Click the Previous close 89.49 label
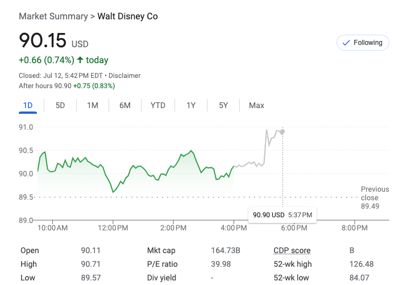The image size is (403, 285). coord(375,197)
